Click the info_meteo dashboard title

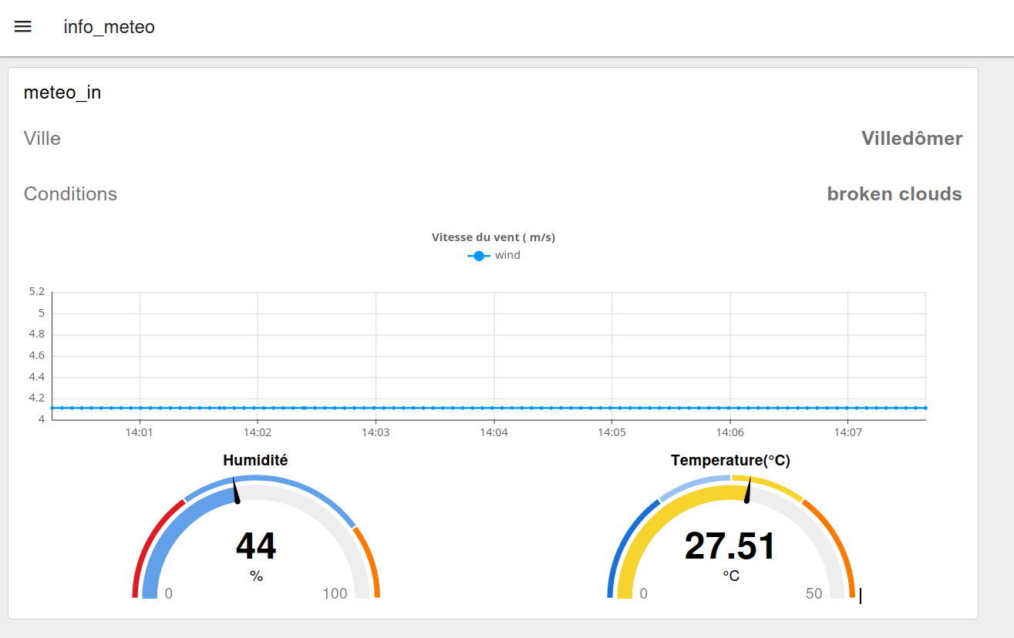point(109,27)
